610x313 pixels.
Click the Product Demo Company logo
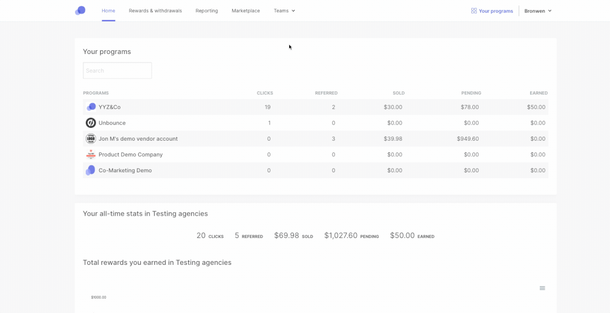[91, 154]
